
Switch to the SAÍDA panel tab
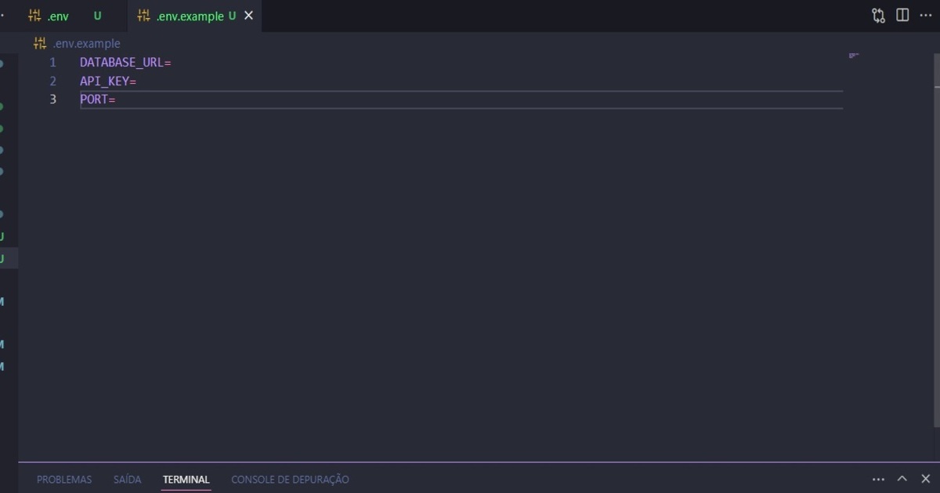pos(127,480)
